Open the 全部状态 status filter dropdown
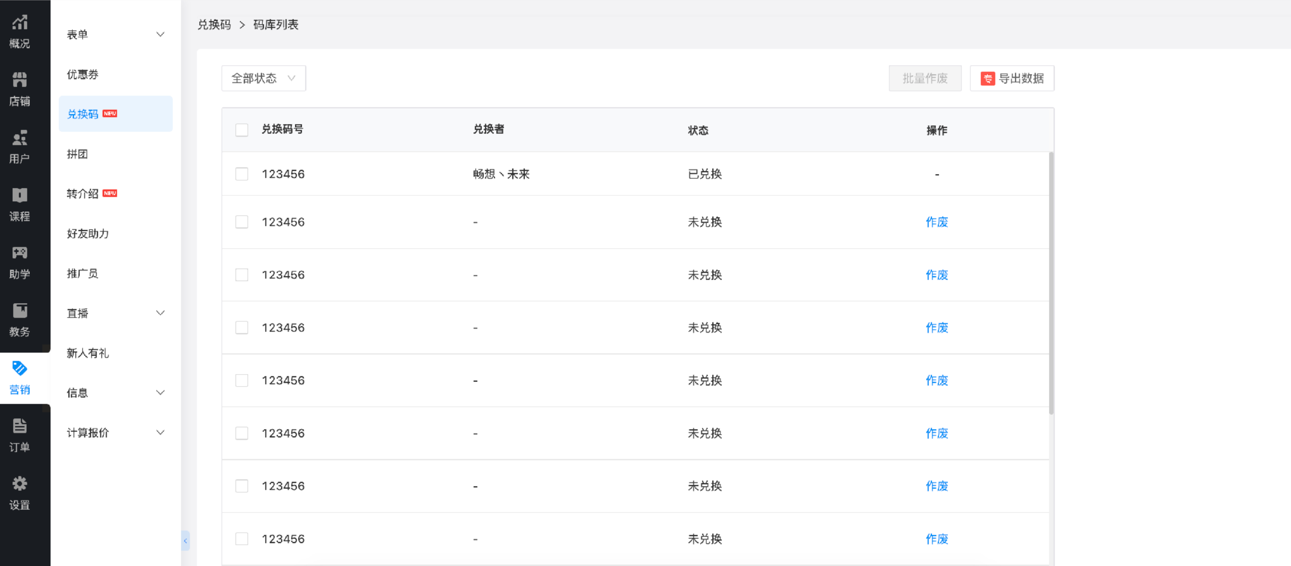 tap(263, 78)
